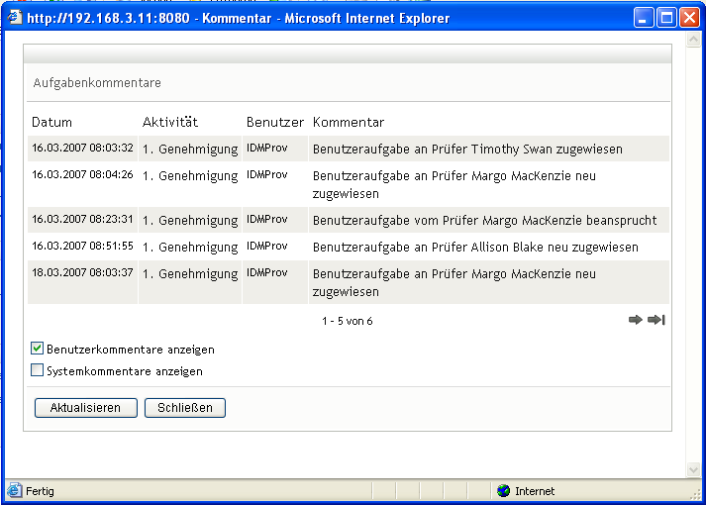Image resolution: width=706 pixels, height=505 pixels.
Task: Click the Aktivität column header
Action: click(x=170, y=122)
